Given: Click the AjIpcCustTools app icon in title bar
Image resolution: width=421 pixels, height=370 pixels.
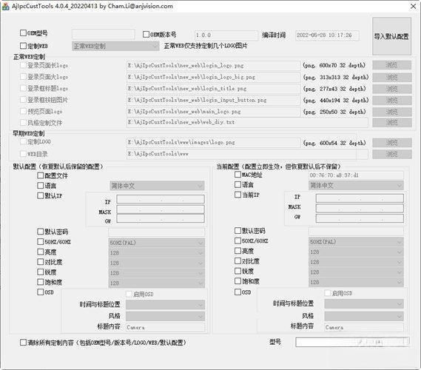Looking at the screenshot, I should (5, 6).
